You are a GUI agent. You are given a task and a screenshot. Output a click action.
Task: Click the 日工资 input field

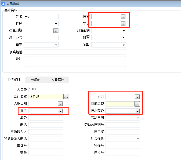coord(123,132)
